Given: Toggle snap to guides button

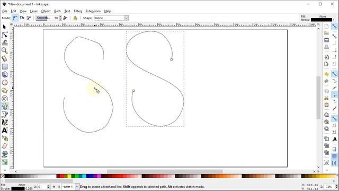Looking at the screenshot, I should (x=334, y=163).
